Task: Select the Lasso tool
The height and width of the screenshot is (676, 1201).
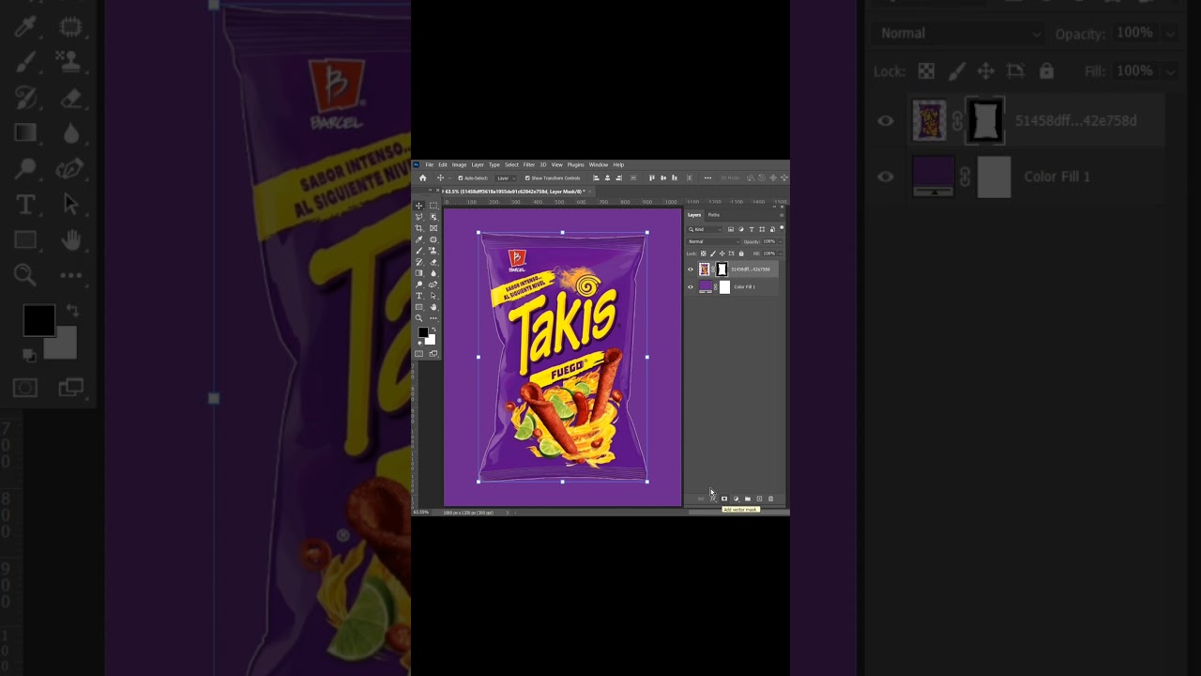Action: click(x=418, y=217)
